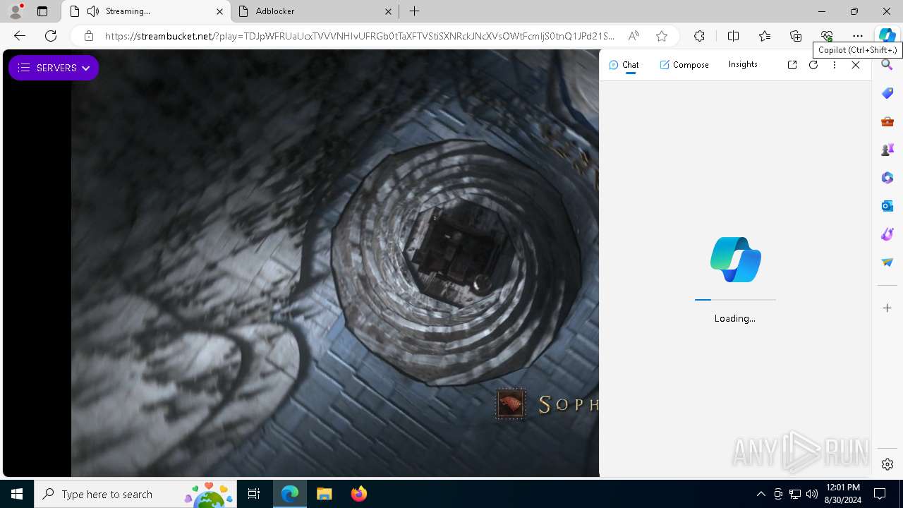Open sidebar Shopping tag icon
903x508 pixels.
tap(887, 93)
